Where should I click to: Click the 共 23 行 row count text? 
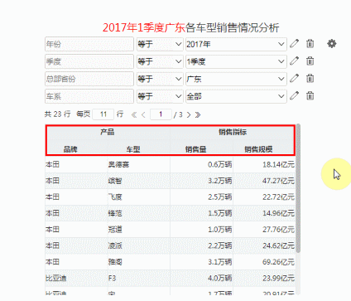click(x=57, y=114)
